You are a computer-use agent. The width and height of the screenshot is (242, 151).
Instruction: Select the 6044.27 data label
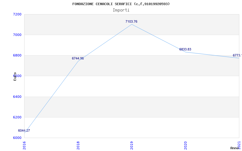(24, 130)
